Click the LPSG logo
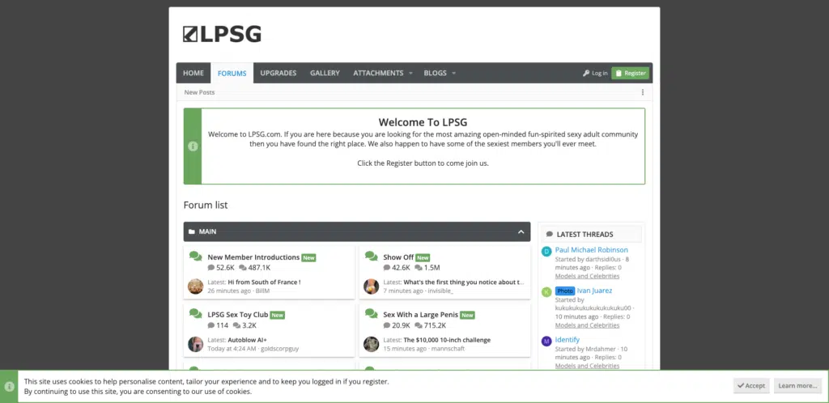The height and width of the screenshot is (403, 829). 222,34
